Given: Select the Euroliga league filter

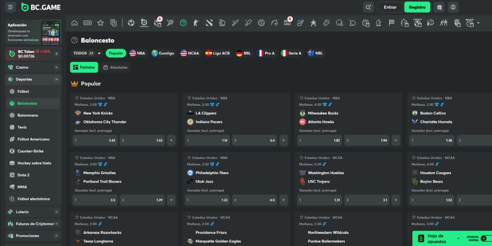Looking at the screenshot, I should 163,53.
